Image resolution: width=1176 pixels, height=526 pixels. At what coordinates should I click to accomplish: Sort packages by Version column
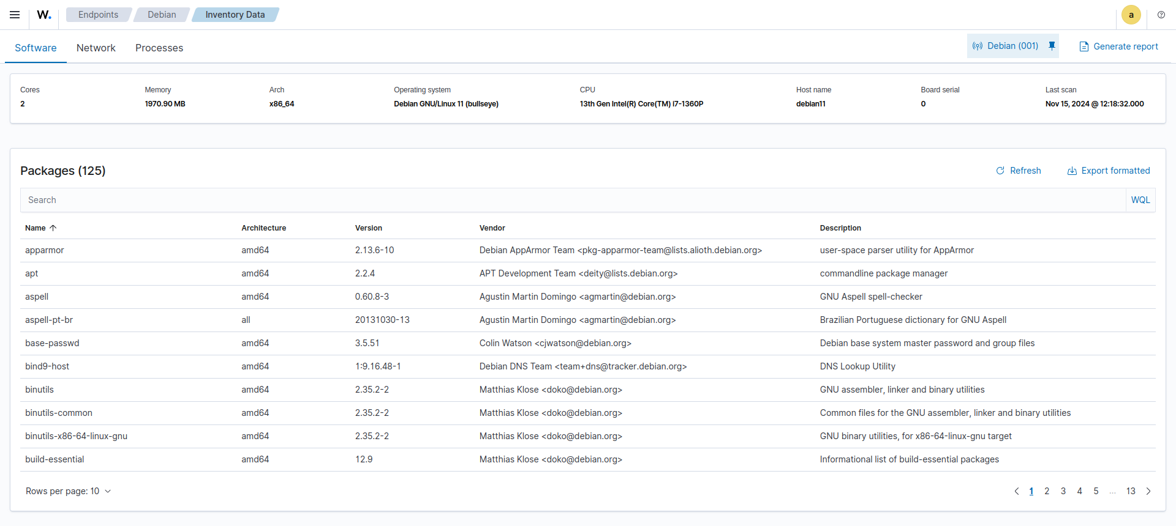(369, 228)
